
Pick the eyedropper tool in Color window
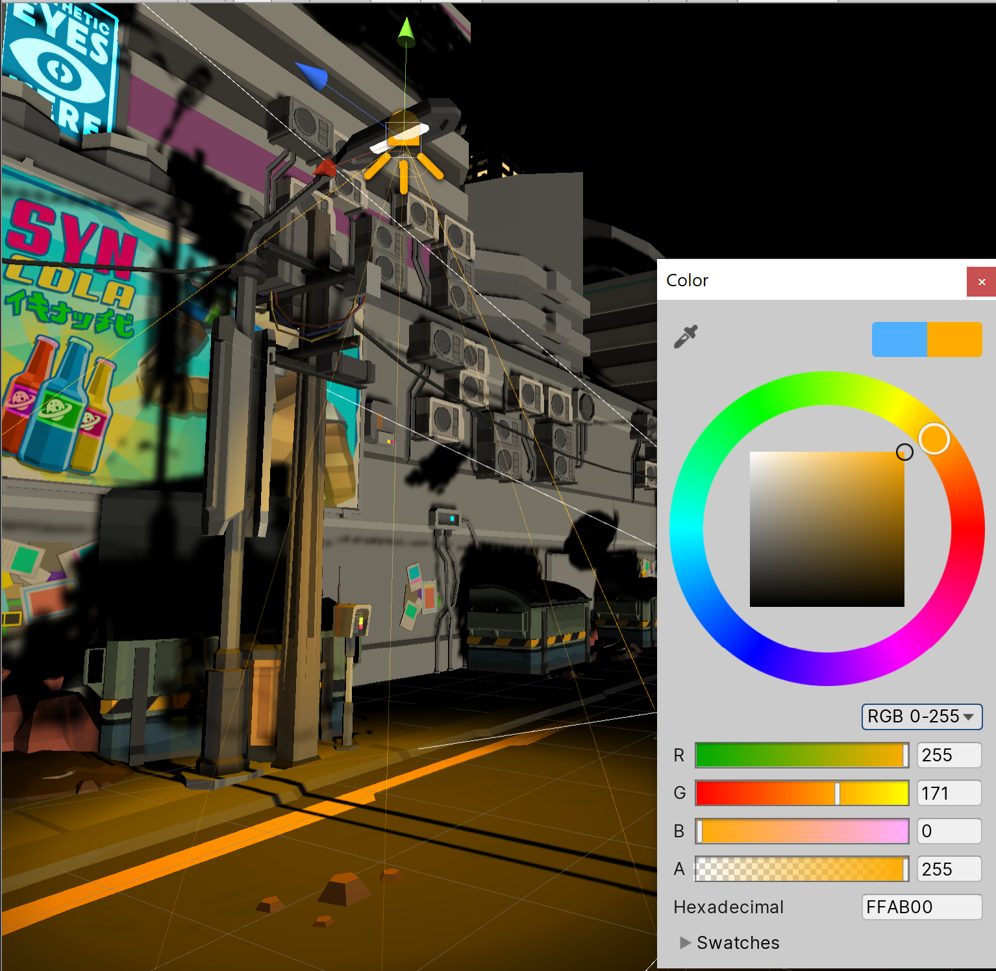coord(686,337)
